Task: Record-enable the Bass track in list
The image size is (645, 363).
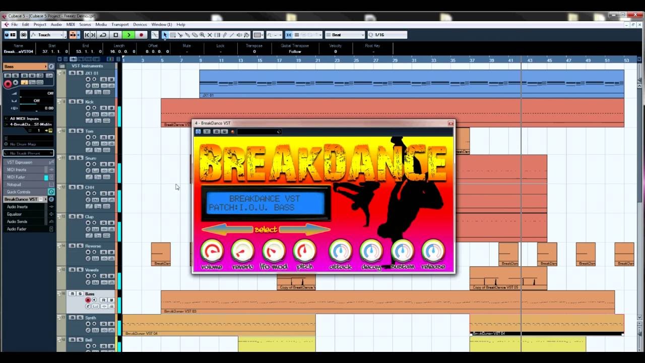Action: [88, 300]
